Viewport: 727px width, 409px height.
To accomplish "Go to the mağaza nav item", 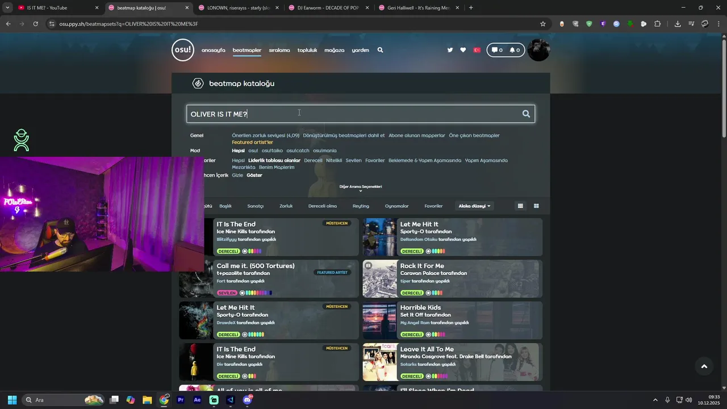I will click(x=335, y=50).
